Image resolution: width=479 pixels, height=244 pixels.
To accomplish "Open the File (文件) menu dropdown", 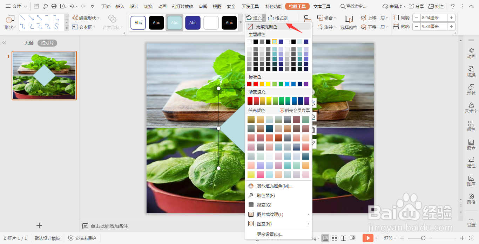I will pos(16,6).
